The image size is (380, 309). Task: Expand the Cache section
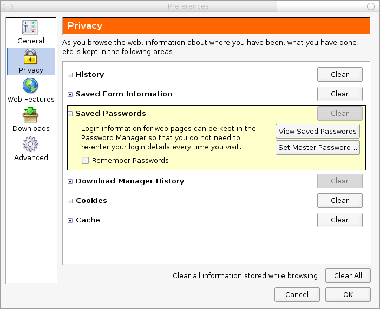[70, 220]
